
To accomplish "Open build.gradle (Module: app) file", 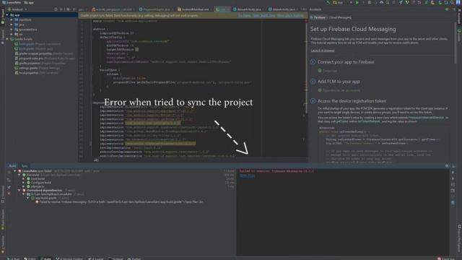I will [x=34, y=48].
